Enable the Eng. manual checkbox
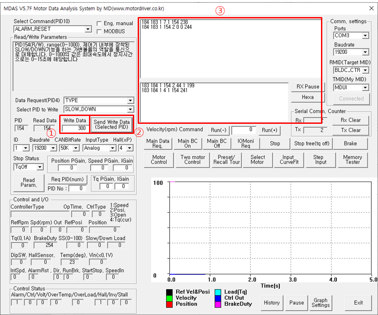 point(99,24)
